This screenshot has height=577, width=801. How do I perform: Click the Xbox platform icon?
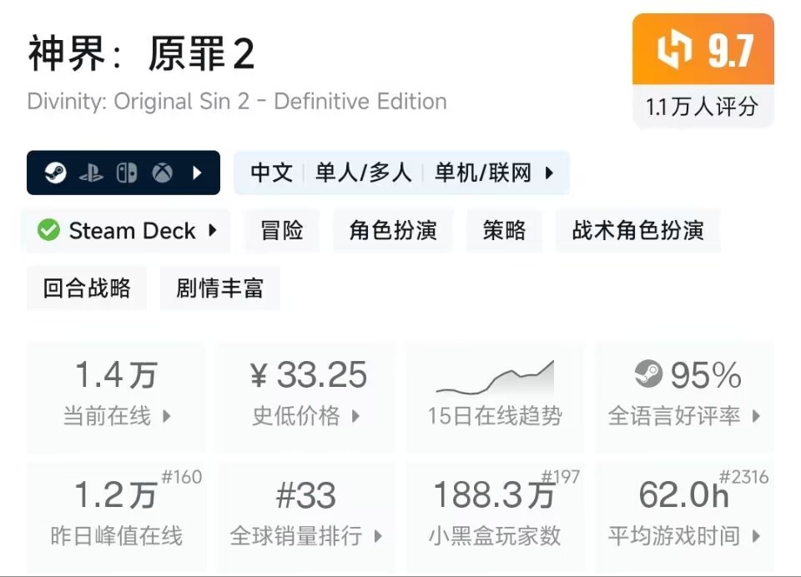[162, 173]
